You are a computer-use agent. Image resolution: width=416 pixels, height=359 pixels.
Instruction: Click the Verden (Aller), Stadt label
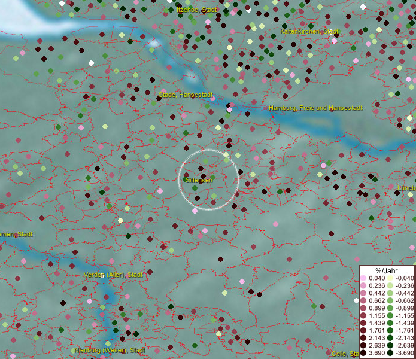(113, 275)
